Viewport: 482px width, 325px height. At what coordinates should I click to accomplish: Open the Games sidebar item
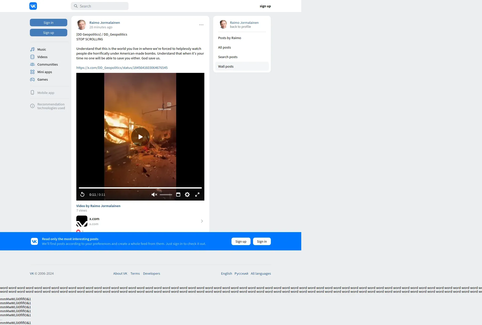(x=42, y=79)
